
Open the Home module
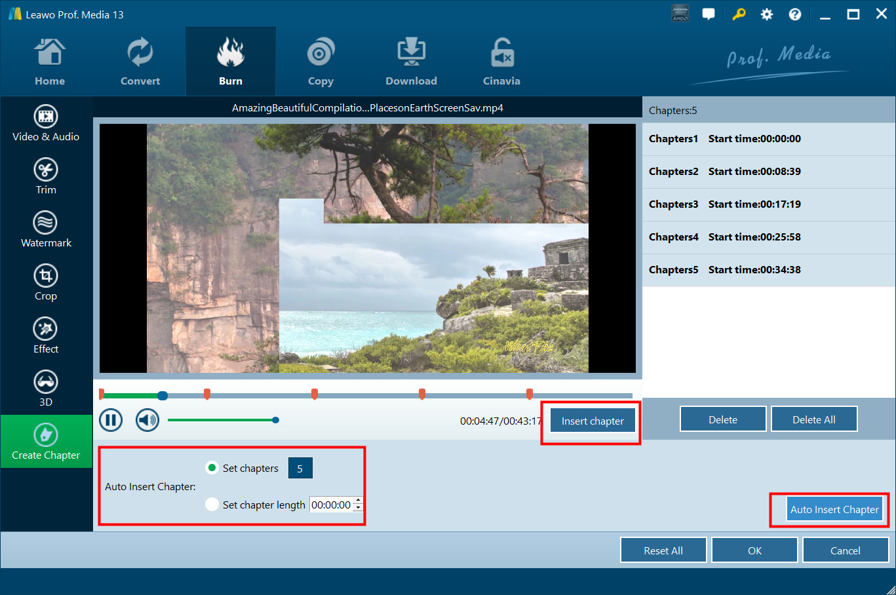tap(50, 62)
